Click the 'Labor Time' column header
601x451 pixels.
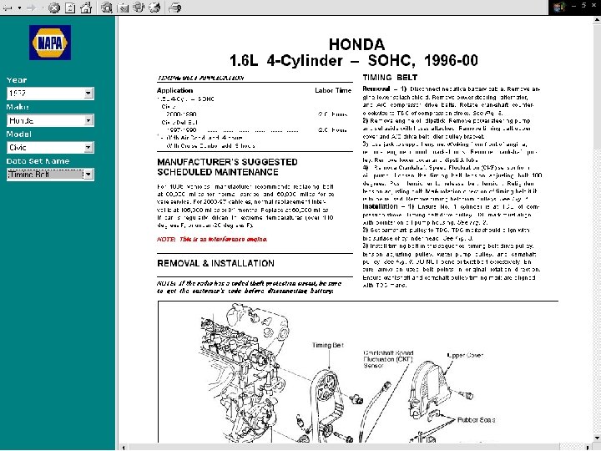(x=333, y=90)
